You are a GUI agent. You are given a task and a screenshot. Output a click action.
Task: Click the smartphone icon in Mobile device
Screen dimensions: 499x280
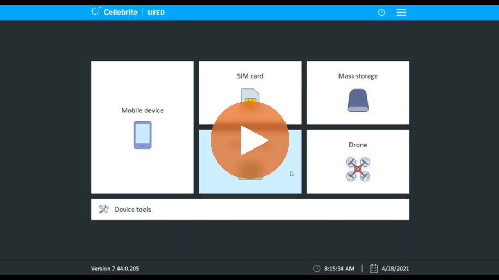[x=142, y=135]
